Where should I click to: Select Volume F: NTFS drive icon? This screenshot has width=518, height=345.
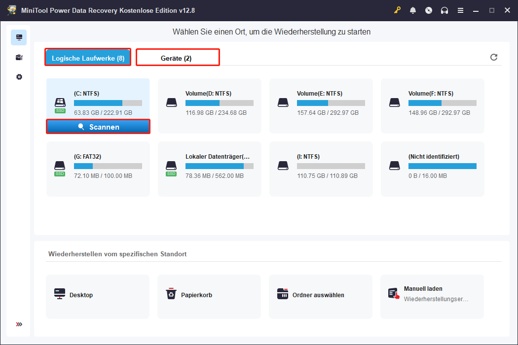[x=395, y=103]
